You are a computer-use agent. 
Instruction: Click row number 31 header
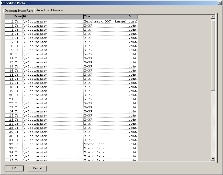click(x=9, y=140)
